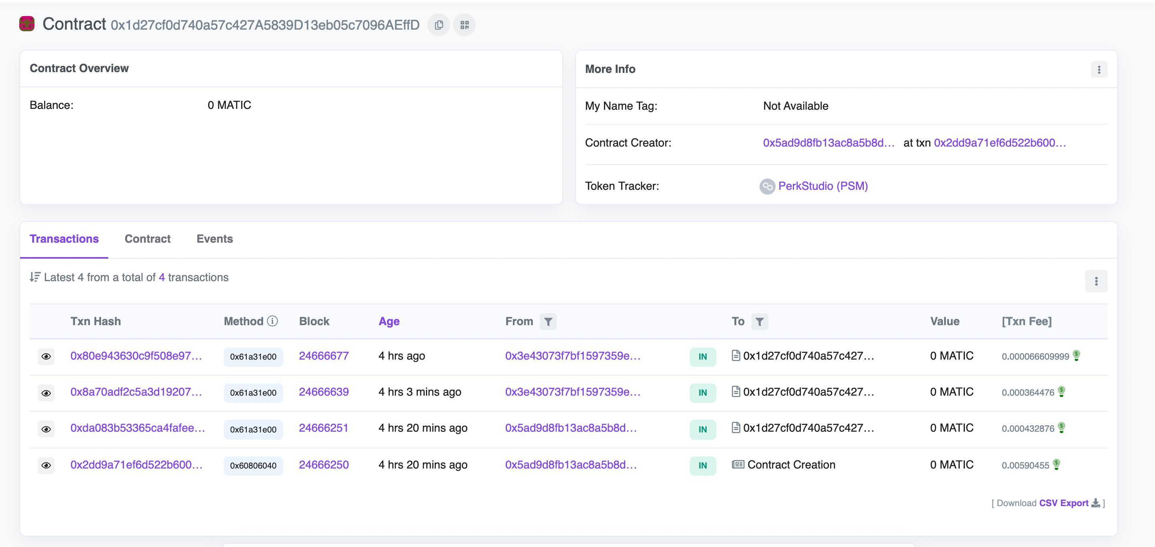Preview transaction 0x8a70adf2c5a3d19207
The width and height of the screenshot is (1155, 547).
[x=46, y=393]
